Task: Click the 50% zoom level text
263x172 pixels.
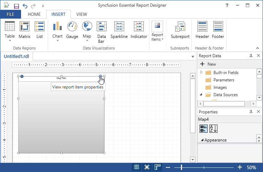Action: pos(251,167)
